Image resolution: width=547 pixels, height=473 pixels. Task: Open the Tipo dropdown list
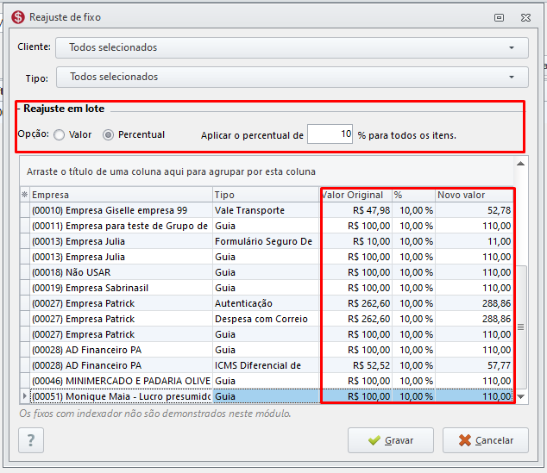click(x=512, y=77)
